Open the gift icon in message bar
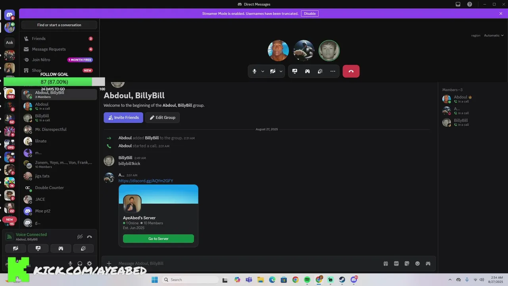 [x=385, y=263]
